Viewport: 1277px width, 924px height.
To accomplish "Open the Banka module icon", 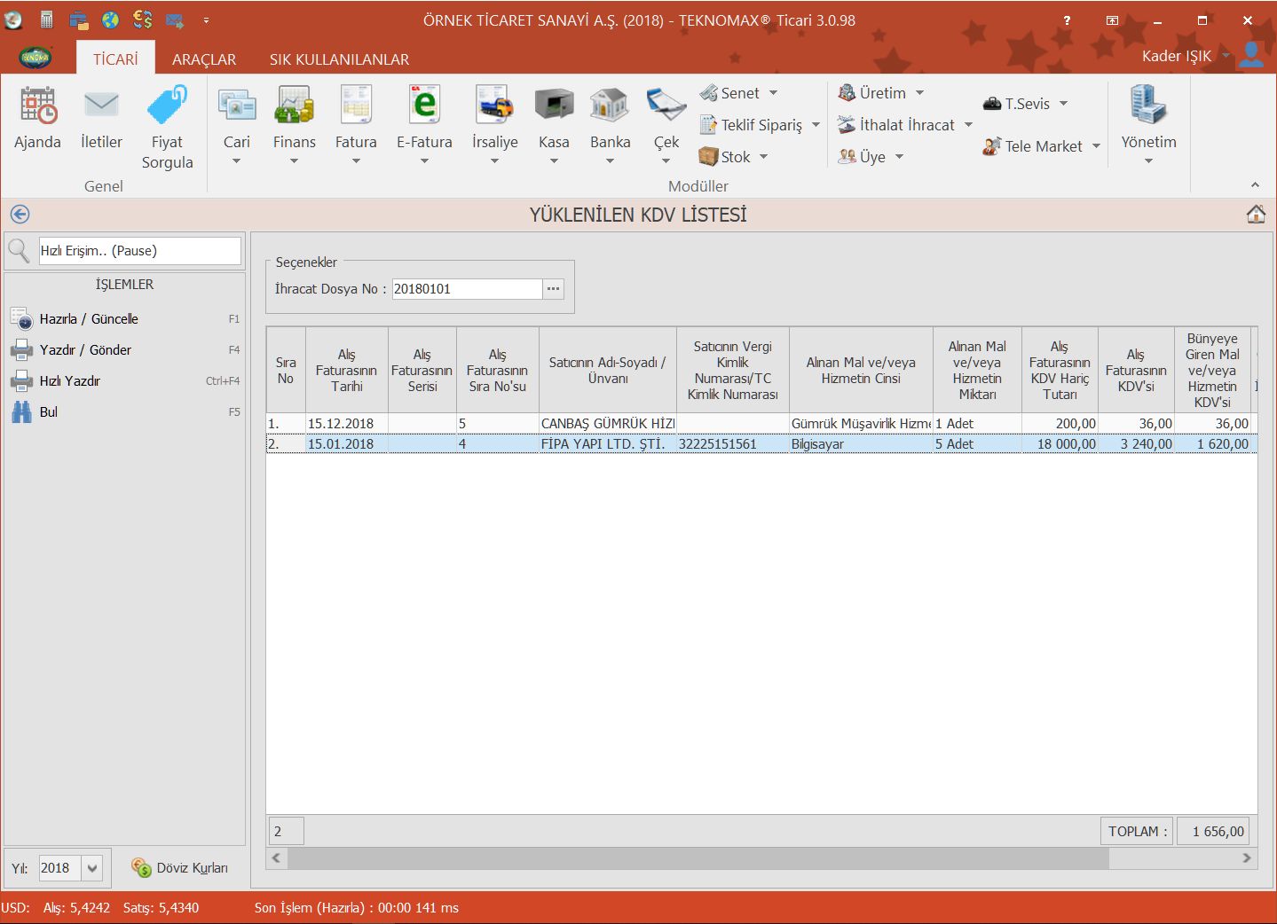I will [610, 106].
